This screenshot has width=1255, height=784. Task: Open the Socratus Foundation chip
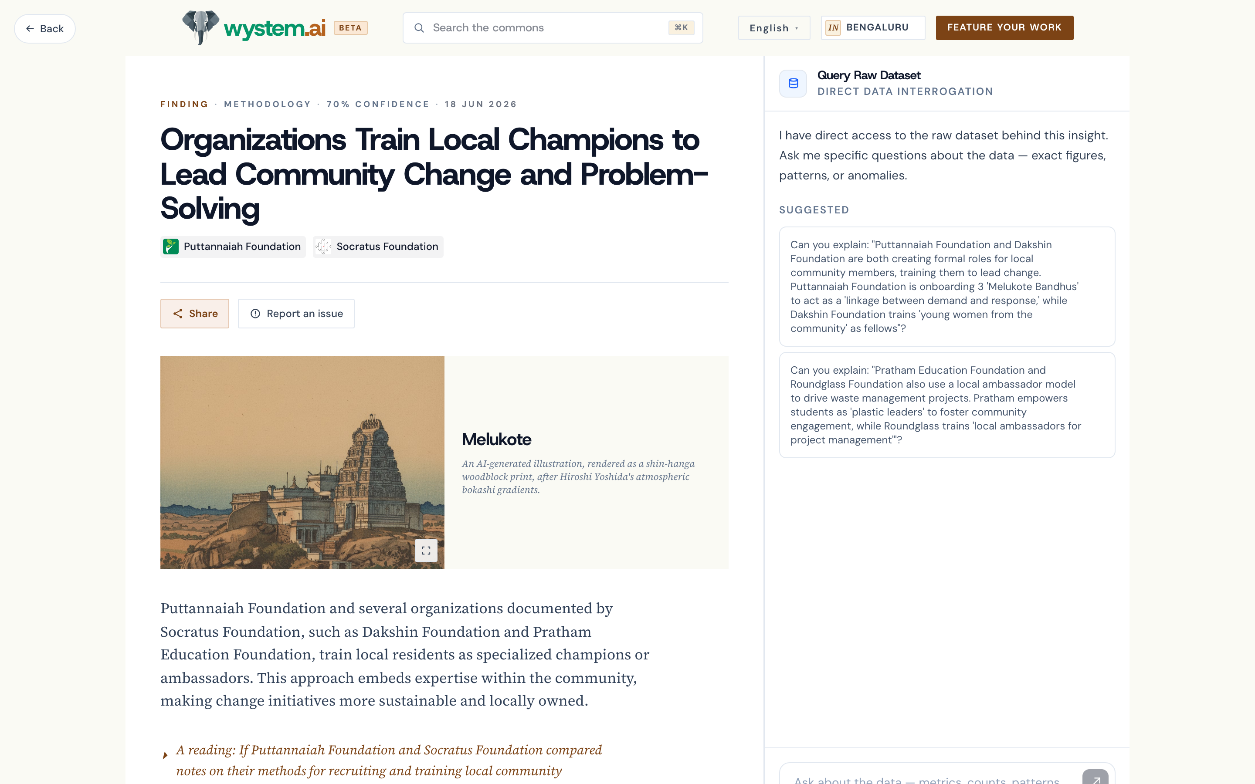(x=378, y=246)
